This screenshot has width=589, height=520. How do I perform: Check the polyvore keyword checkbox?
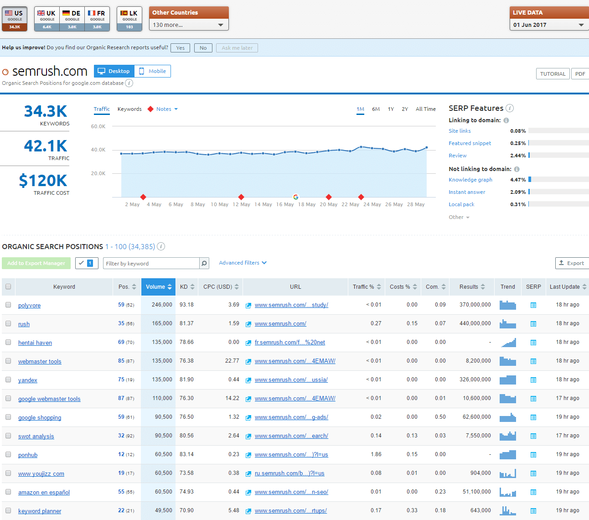coord(8,305)
